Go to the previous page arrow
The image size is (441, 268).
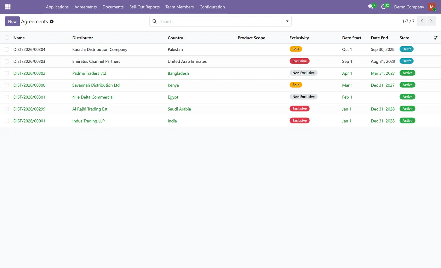pyautogui.click(x=422, y=21)
